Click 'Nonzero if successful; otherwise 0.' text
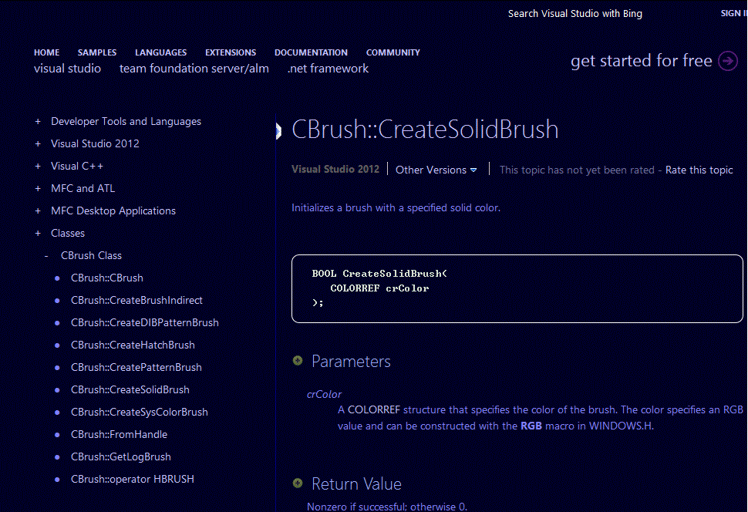Viewport: 748px width, 512px height. pyautogui.click(x=387, y=507)
